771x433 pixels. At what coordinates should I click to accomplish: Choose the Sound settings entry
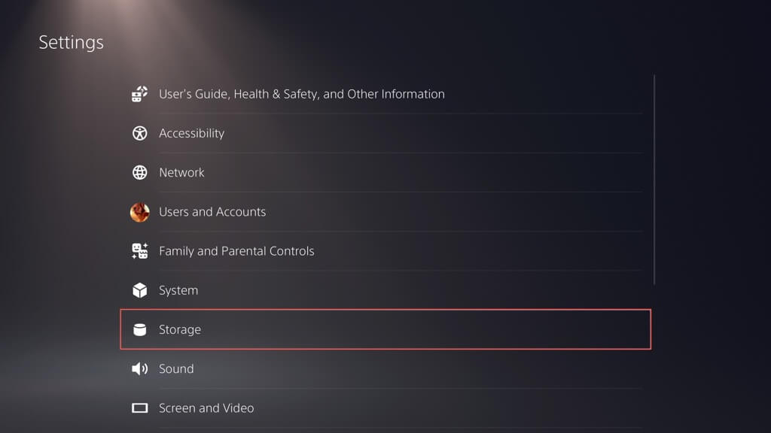176,368
